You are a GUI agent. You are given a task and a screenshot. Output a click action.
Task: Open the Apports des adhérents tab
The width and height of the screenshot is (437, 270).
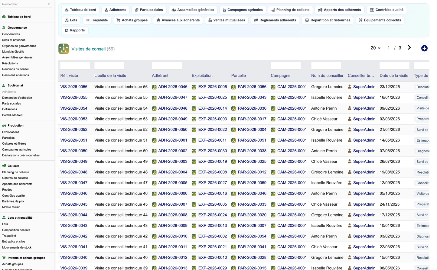coord(339,10)
